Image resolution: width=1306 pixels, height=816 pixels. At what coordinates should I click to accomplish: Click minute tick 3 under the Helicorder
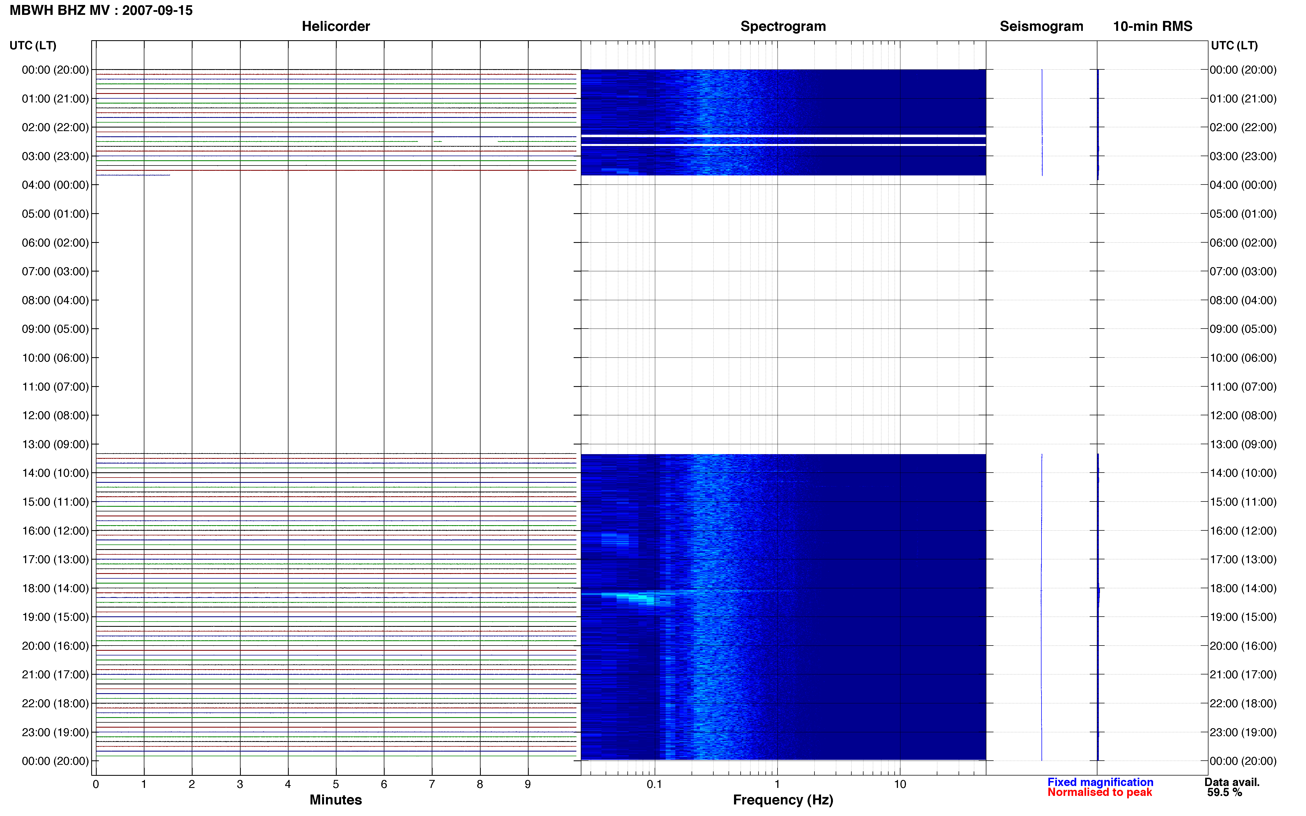click(x=240, y=784)
